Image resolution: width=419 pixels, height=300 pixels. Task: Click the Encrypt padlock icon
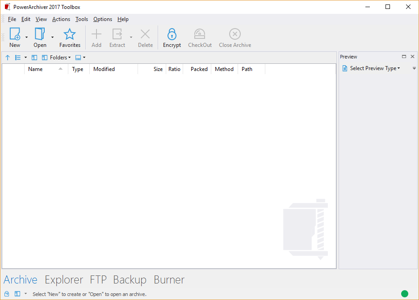click(x=172, y=34)
